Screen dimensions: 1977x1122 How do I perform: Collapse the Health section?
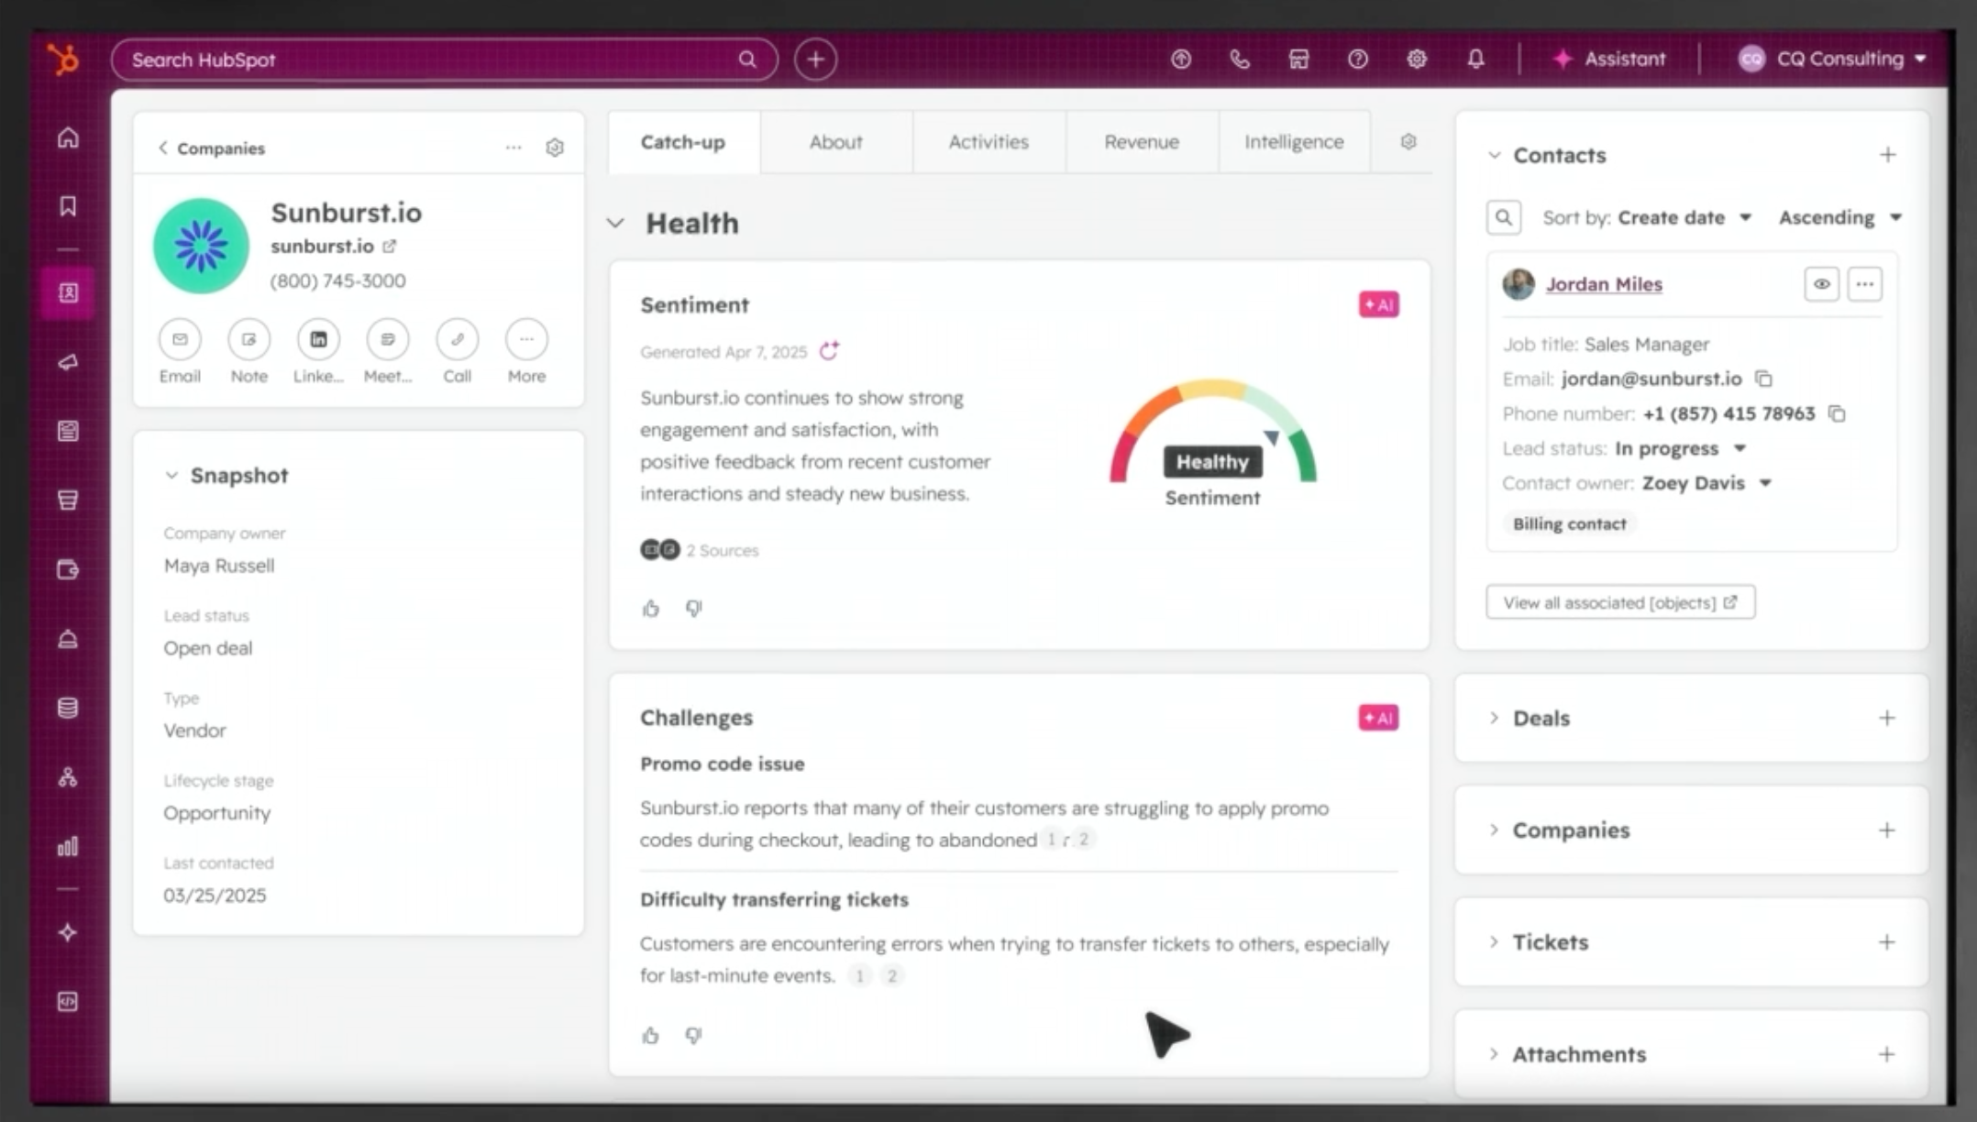pos(615,223)
